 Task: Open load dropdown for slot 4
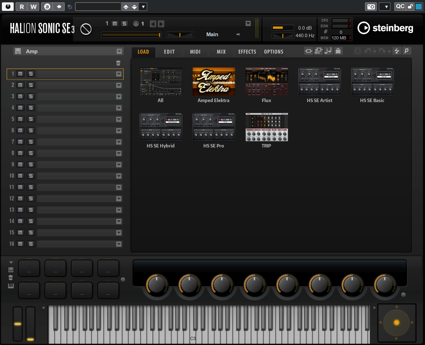[119, 108]
